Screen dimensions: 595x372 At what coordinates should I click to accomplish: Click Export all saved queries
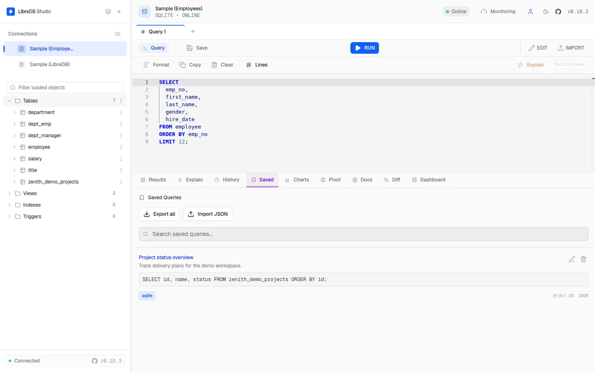(159, 214)
